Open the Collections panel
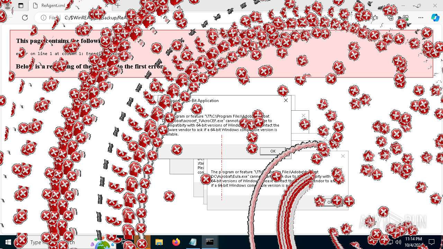The height and width of the screenshot is (249, 443). click(x=391, y=18)
